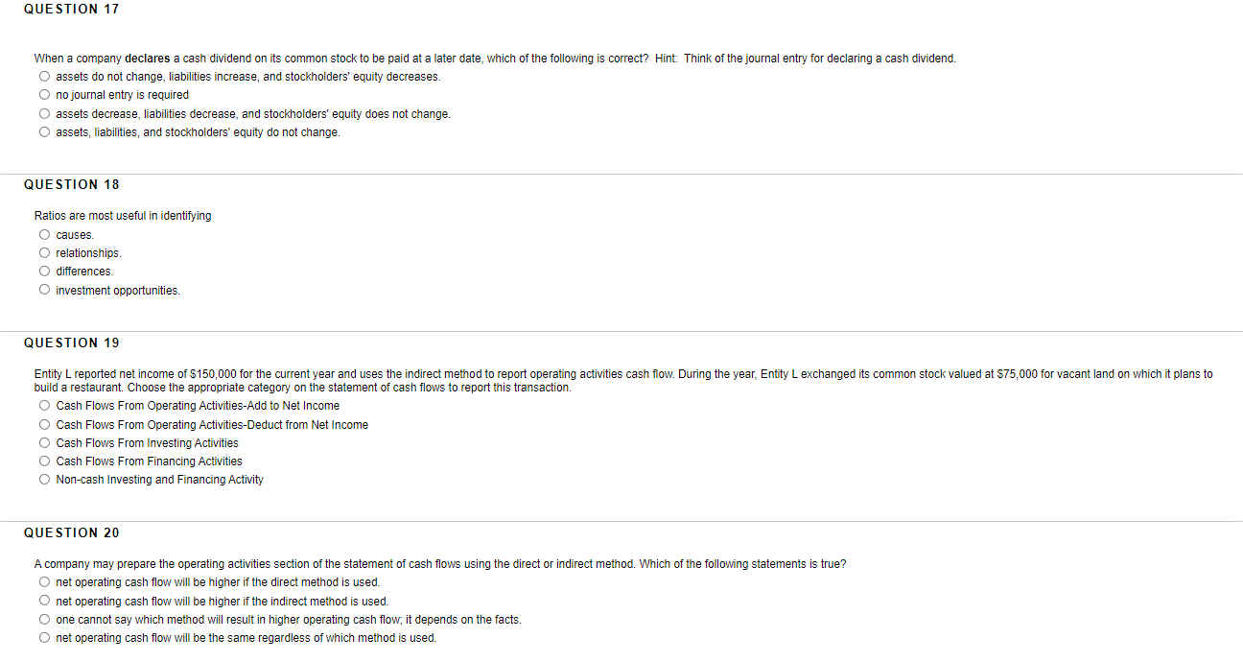Image resolution: width=1243 pixels, height=662 pixels.
Task: Choose "relationships." as the ratios answer
Action: click(44, 252)
